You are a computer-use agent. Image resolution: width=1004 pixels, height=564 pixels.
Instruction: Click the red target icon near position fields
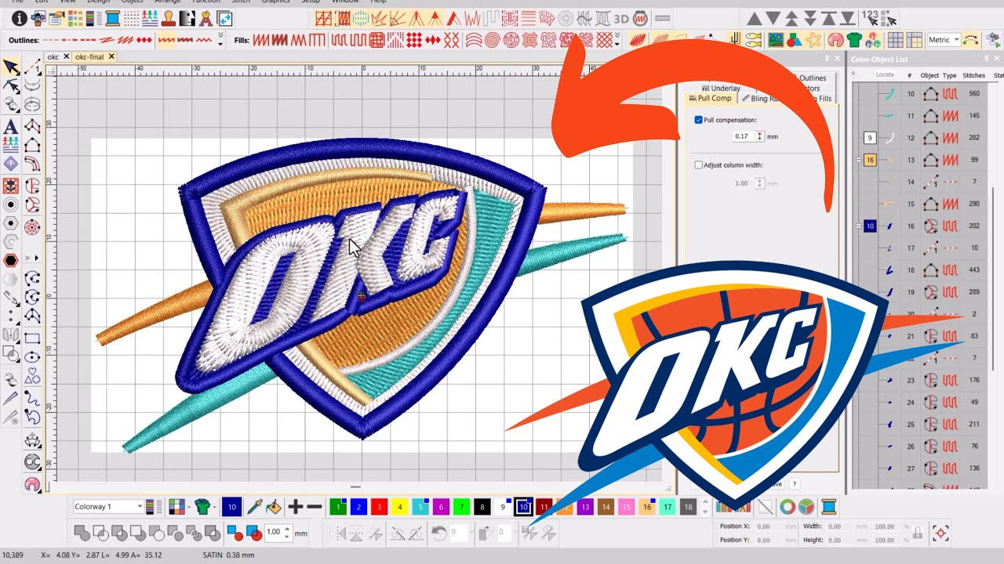pyautogui.click(x=940, y=533)
